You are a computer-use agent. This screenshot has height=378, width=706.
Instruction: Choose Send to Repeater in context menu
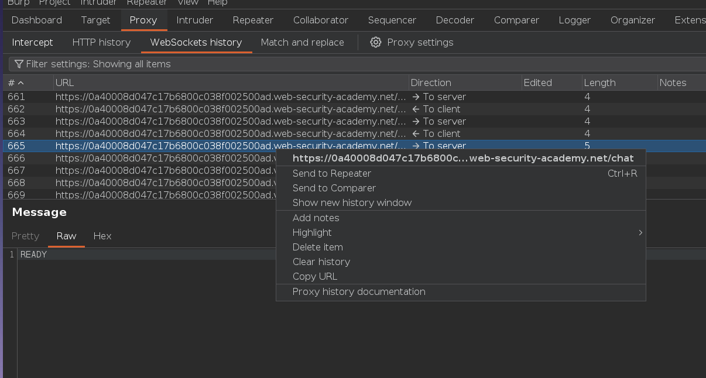(x=461, y=173)
